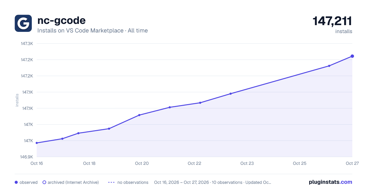Click the Oct 22 x-axis label
Viewport: 367px width, 193px height.
195,163
